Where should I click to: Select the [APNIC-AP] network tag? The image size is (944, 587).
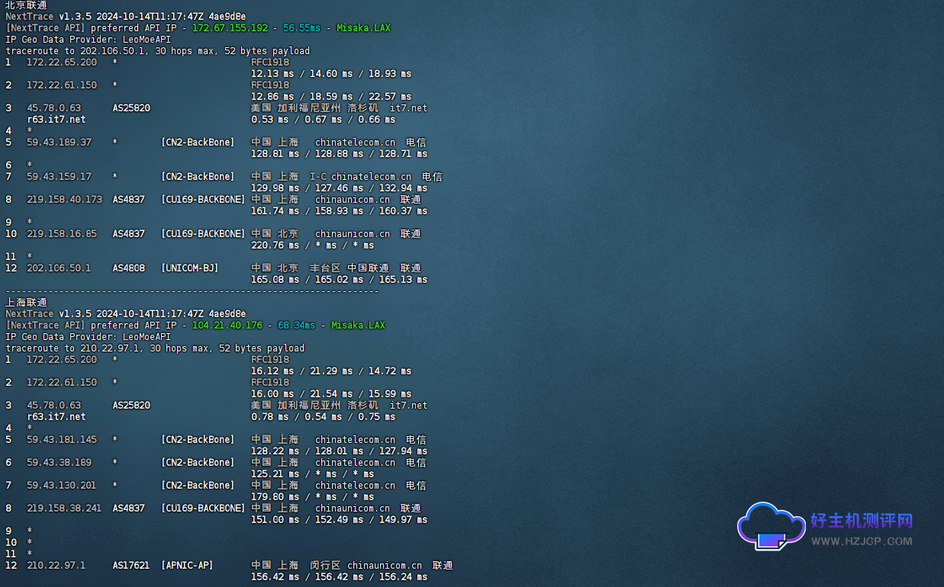coord(187,566)
